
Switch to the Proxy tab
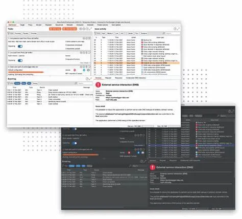(x=30, y=25)
